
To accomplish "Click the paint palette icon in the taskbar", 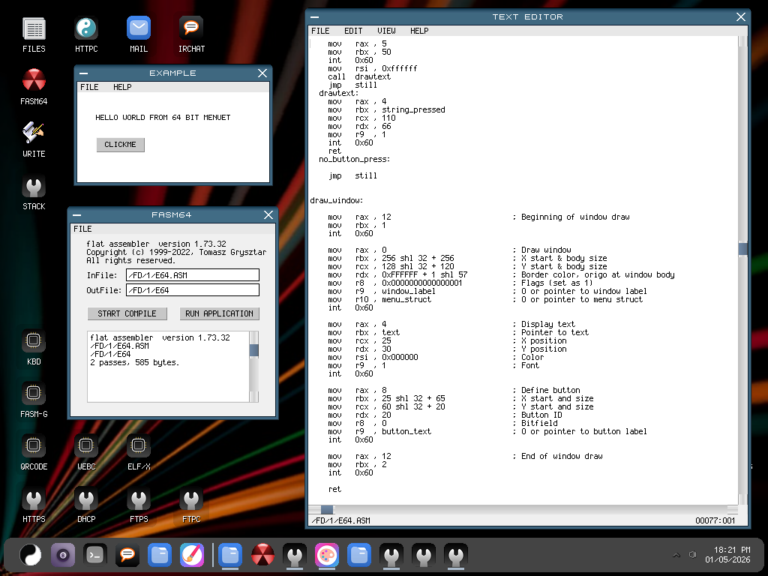I will pyautogui.click(x=327, y=555).
